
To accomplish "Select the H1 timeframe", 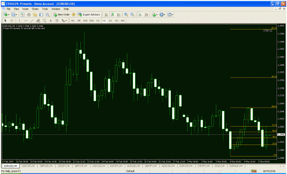I will (x=98, y=21).
